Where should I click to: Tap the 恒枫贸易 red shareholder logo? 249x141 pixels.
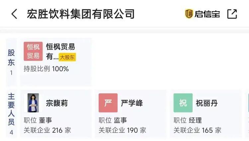coord(33,51)
